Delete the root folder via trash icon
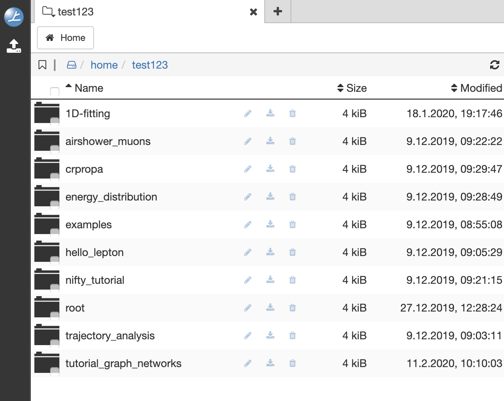The width and height of the screenshot is (504, 401). click(x=292, y=308)
